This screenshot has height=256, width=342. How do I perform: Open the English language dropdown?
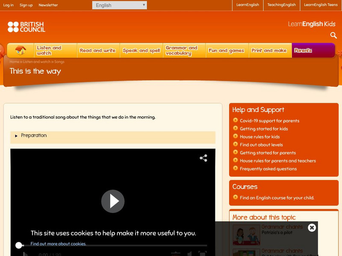coord(119,5)
